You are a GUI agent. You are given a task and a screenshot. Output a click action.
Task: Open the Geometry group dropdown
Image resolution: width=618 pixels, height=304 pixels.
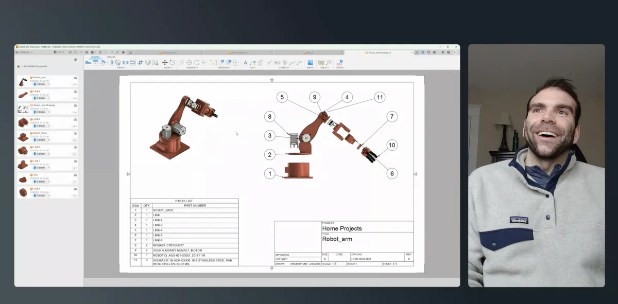point(193,67)
